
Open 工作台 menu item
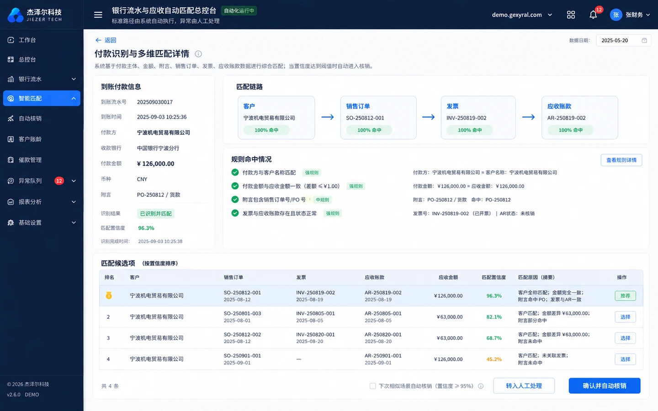pos(42,40)
